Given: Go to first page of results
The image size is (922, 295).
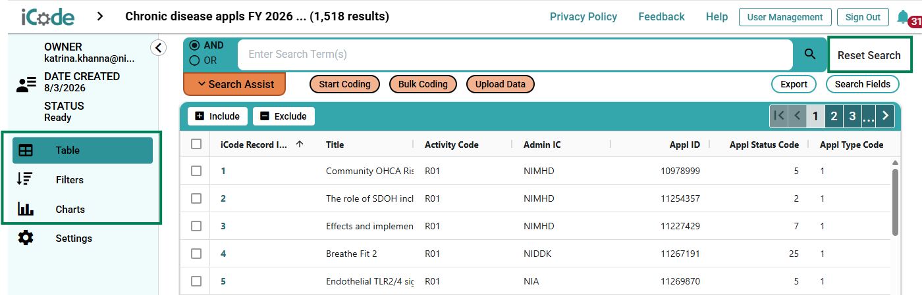Looking at the screenshot, I should point(779,116).
